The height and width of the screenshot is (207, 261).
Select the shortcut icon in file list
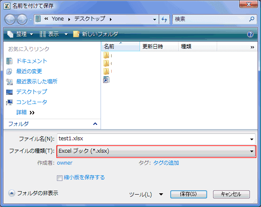click(x=106, y=80)
